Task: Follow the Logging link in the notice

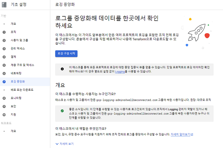Action: [x=120, y=71]
